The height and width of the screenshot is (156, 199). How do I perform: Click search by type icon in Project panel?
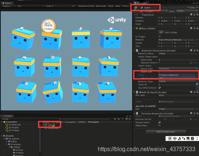115,119
